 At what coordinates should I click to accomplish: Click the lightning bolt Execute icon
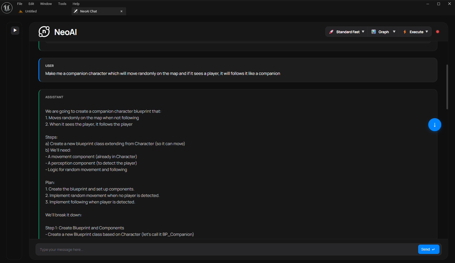coord(405,32)
